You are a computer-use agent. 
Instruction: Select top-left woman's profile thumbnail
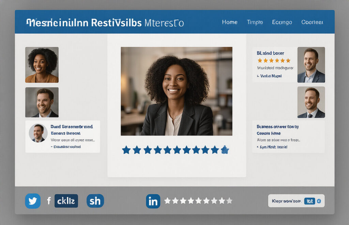click(x=42, y=65)
